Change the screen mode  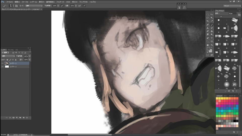212,55
